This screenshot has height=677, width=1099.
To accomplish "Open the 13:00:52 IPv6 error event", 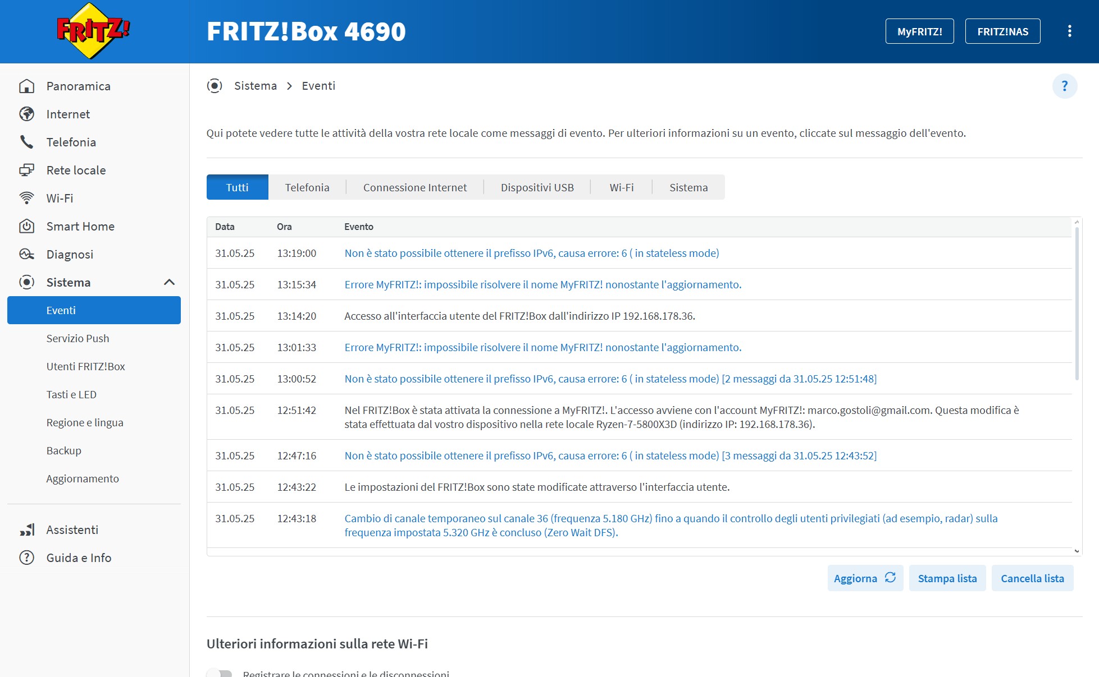I will (x=610, y=379).
